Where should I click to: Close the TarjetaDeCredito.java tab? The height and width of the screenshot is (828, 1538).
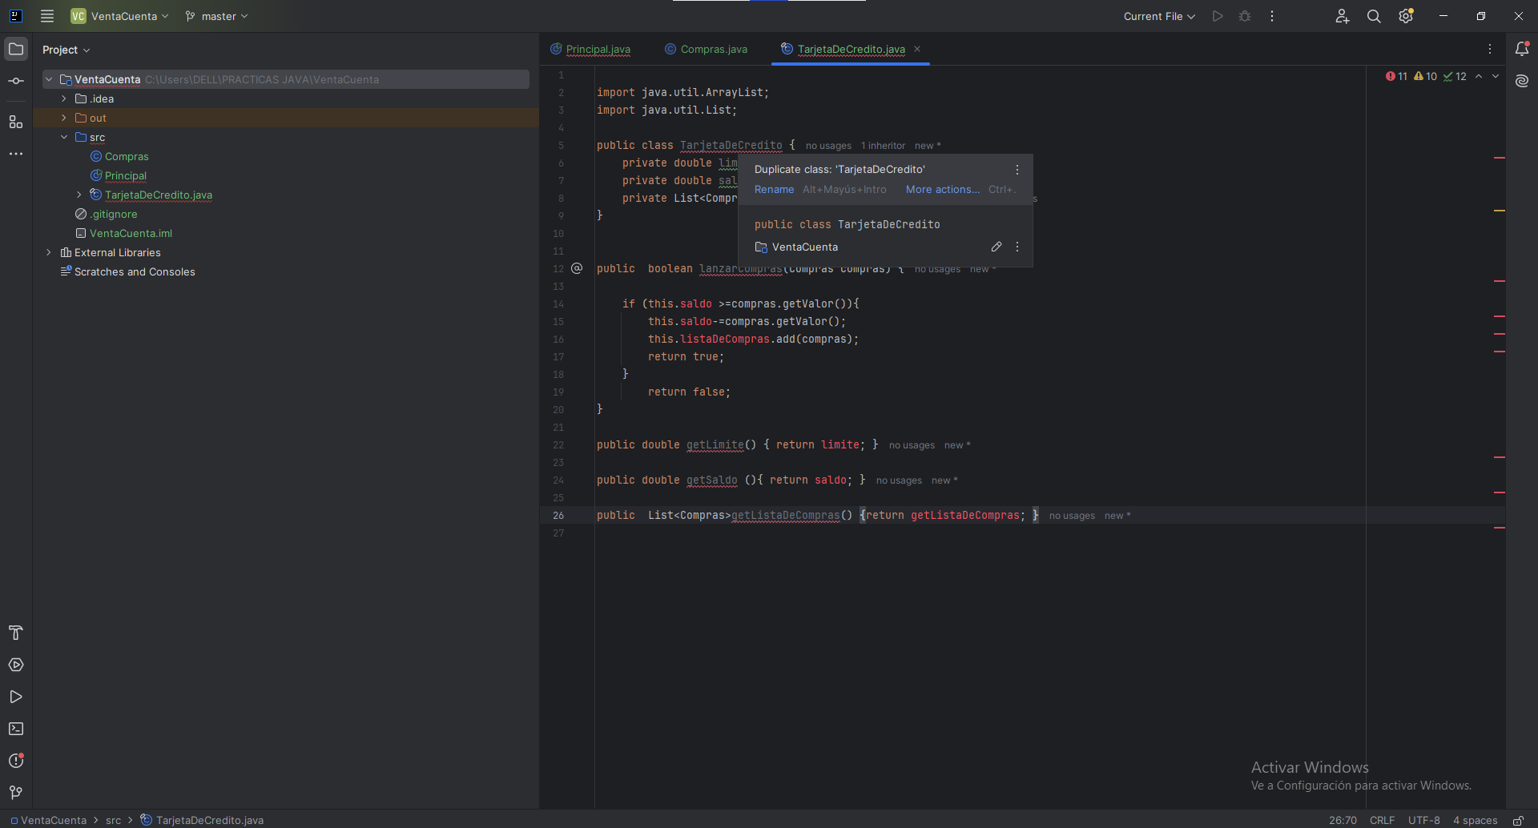coord(917,49)
